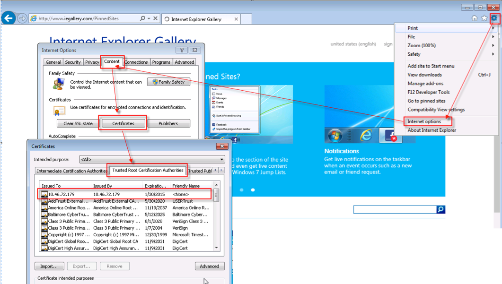Sort by the Expiration column header
Screen dimensions: 502x284
[x=156, y=186]
